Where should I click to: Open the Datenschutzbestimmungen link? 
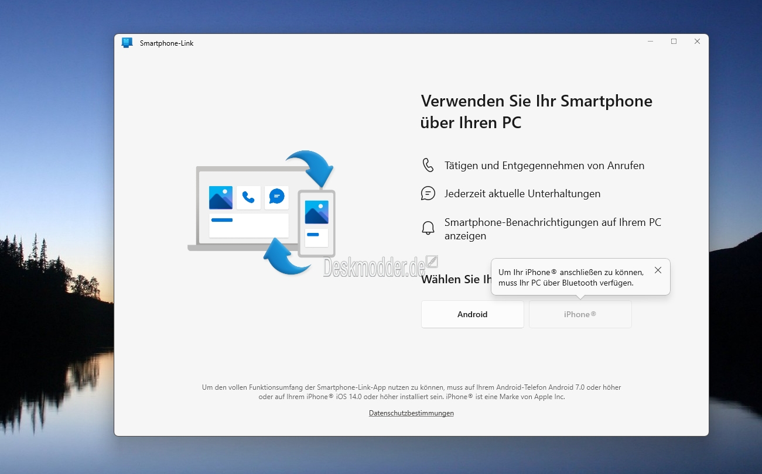411,413
